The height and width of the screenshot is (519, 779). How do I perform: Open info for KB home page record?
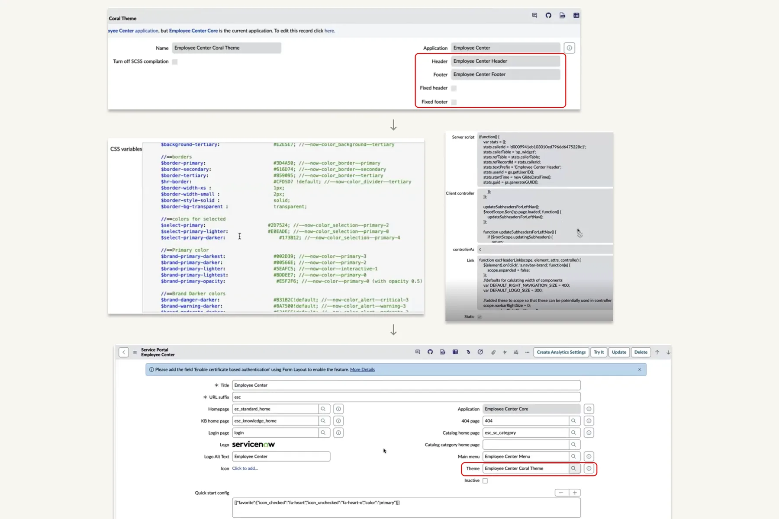(338, 421)
